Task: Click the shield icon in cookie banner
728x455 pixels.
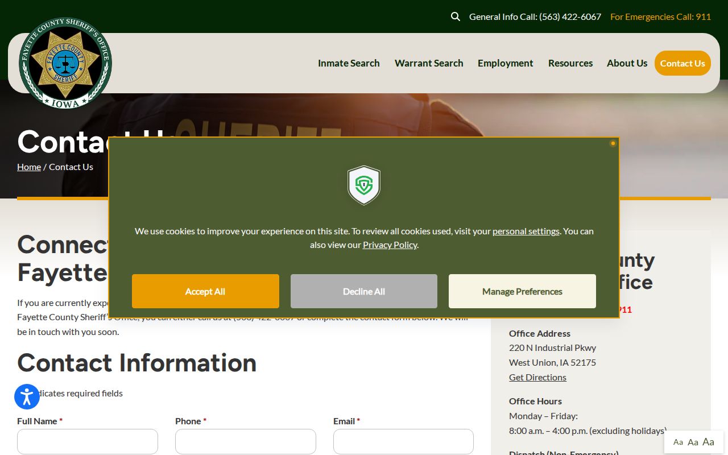Action: click(x=364, y=185)
